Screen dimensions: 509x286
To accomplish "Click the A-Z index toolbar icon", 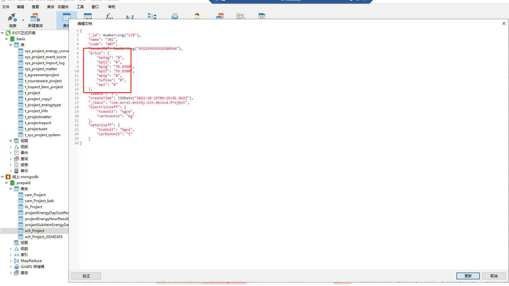I will (x=130, y=17).
